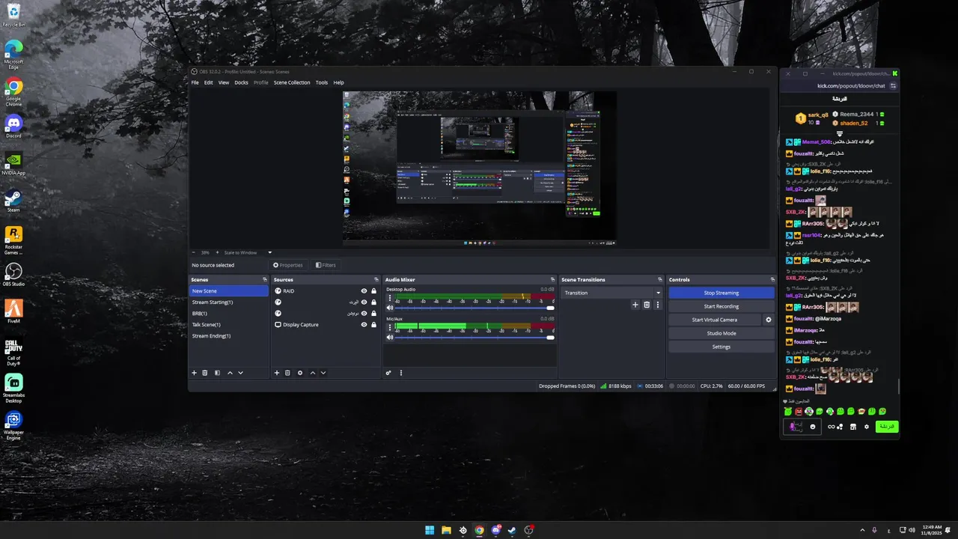Open Desktop Audio three-dot options
958x539 pixels.
click(389, 298)
